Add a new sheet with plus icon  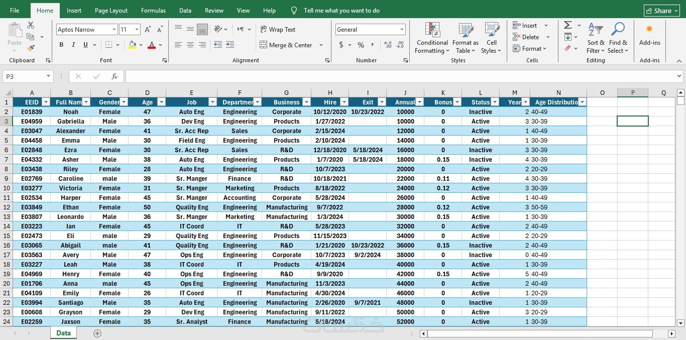click(97, 333)
